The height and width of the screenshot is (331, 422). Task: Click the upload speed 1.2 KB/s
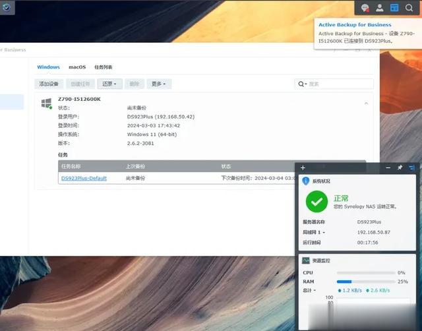(350, 290)
